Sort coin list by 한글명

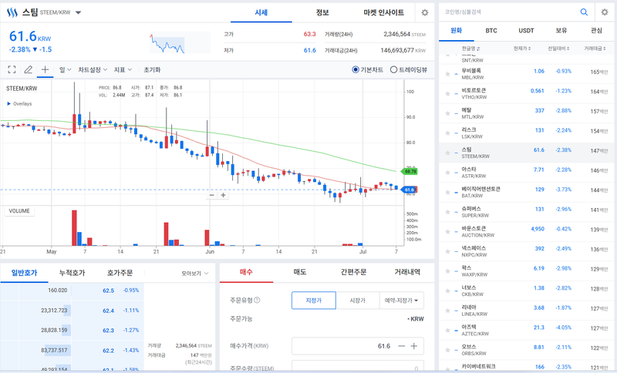[x=470, y=49]
